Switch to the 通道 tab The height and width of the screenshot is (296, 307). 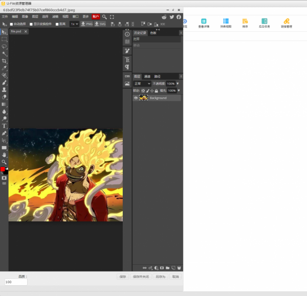pos(147,76)
